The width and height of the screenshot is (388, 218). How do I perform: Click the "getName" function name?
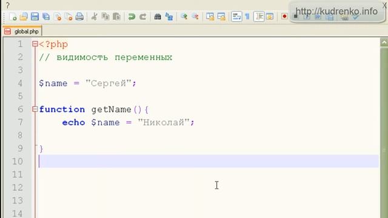[112, 110]
